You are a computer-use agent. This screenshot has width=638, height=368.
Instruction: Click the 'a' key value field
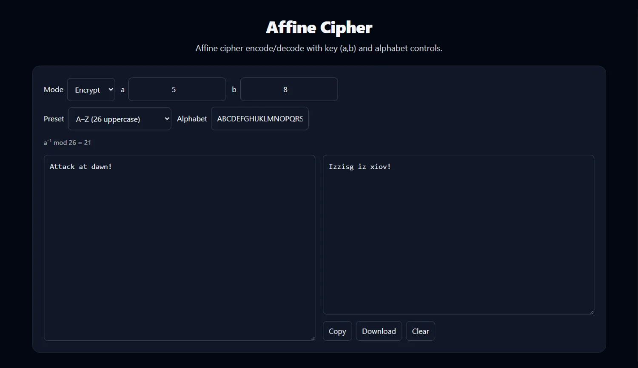point(177,89)
